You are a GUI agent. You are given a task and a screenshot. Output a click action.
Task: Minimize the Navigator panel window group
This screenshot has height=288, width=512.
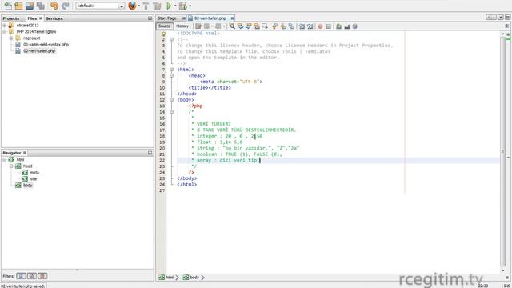(150, 153)
